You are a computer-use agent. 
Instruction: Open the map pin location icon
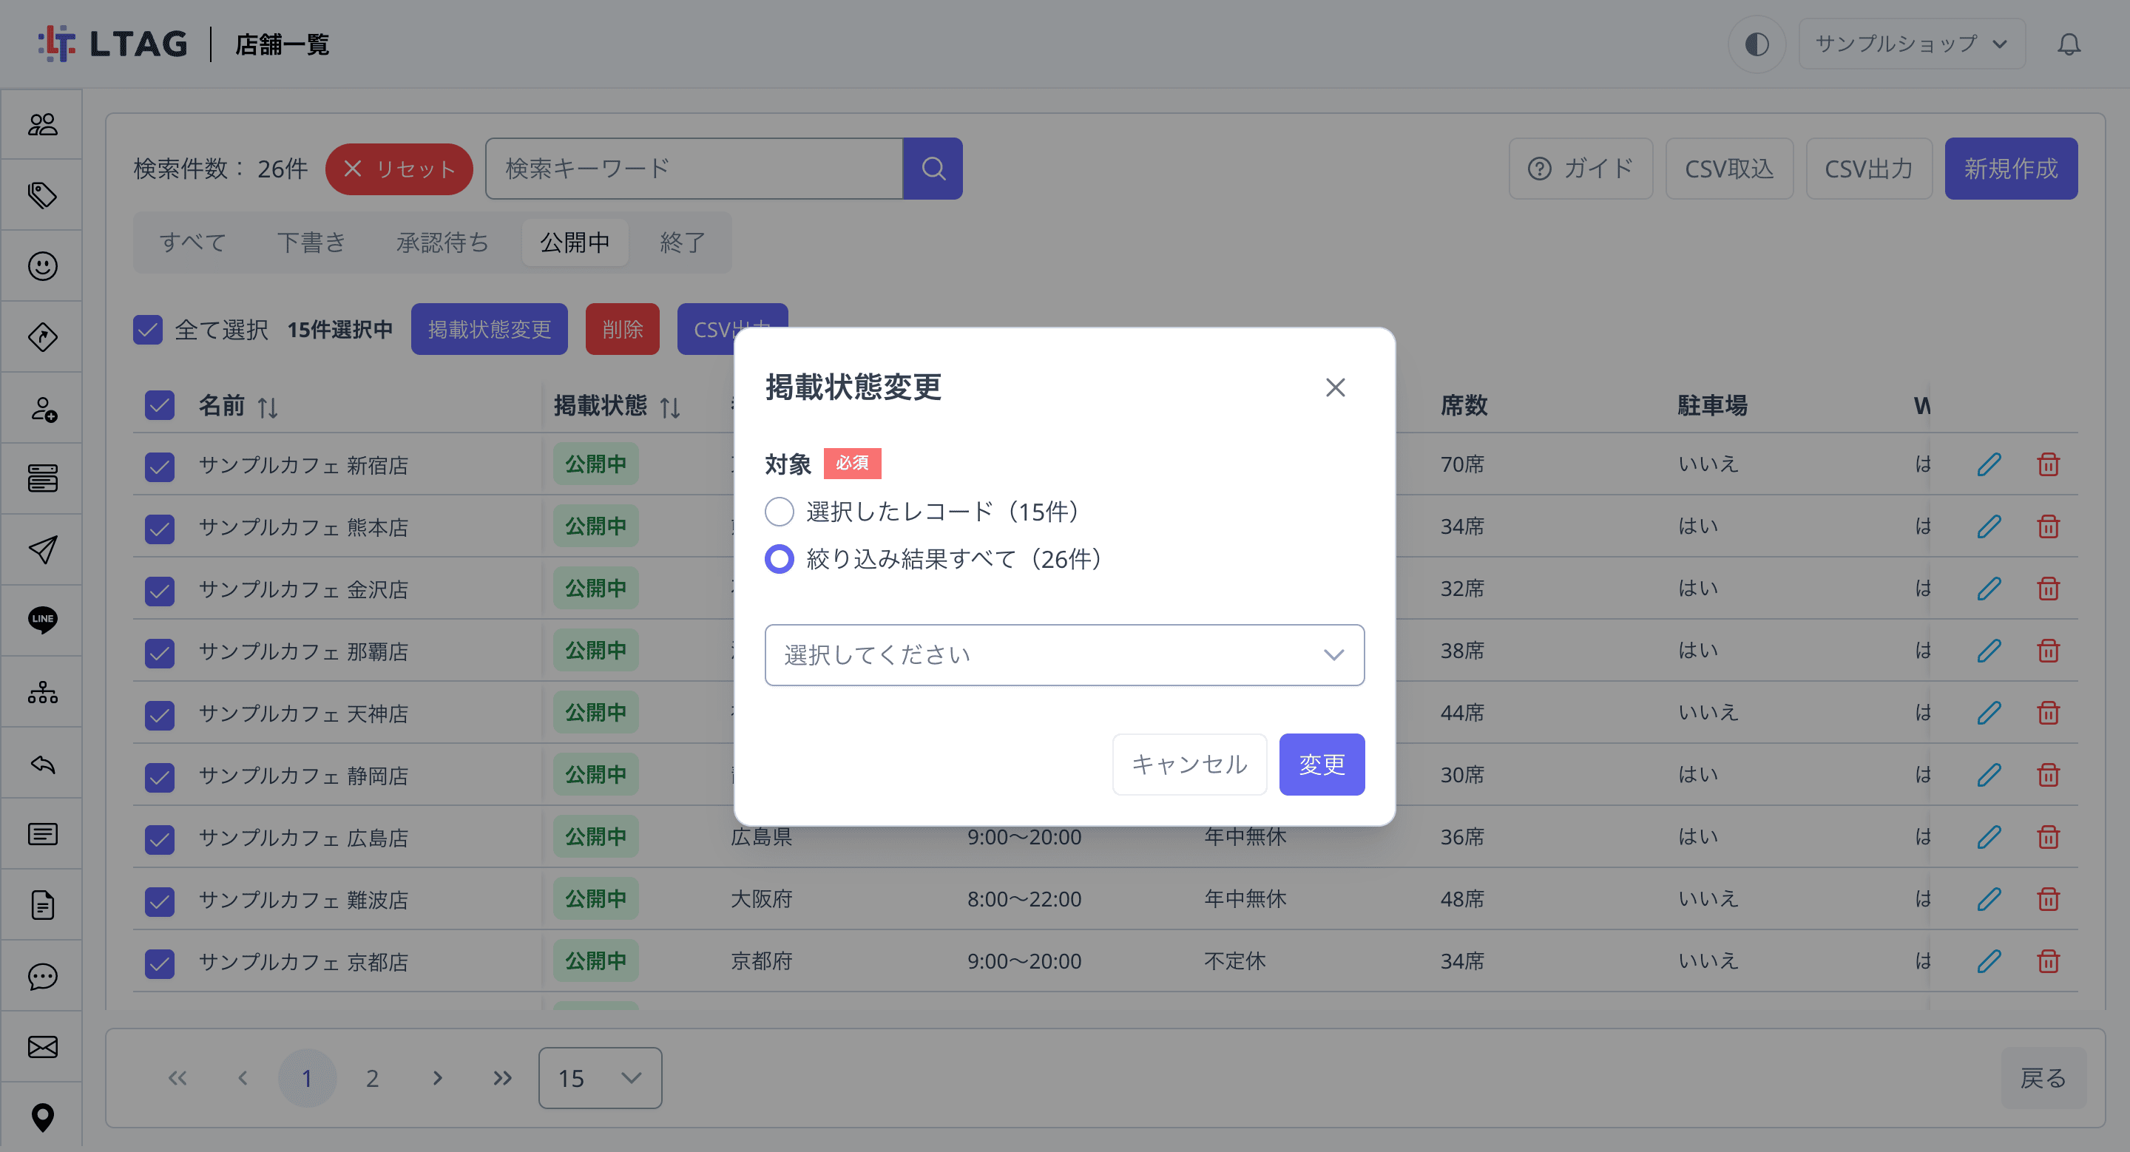point(42,1118)
